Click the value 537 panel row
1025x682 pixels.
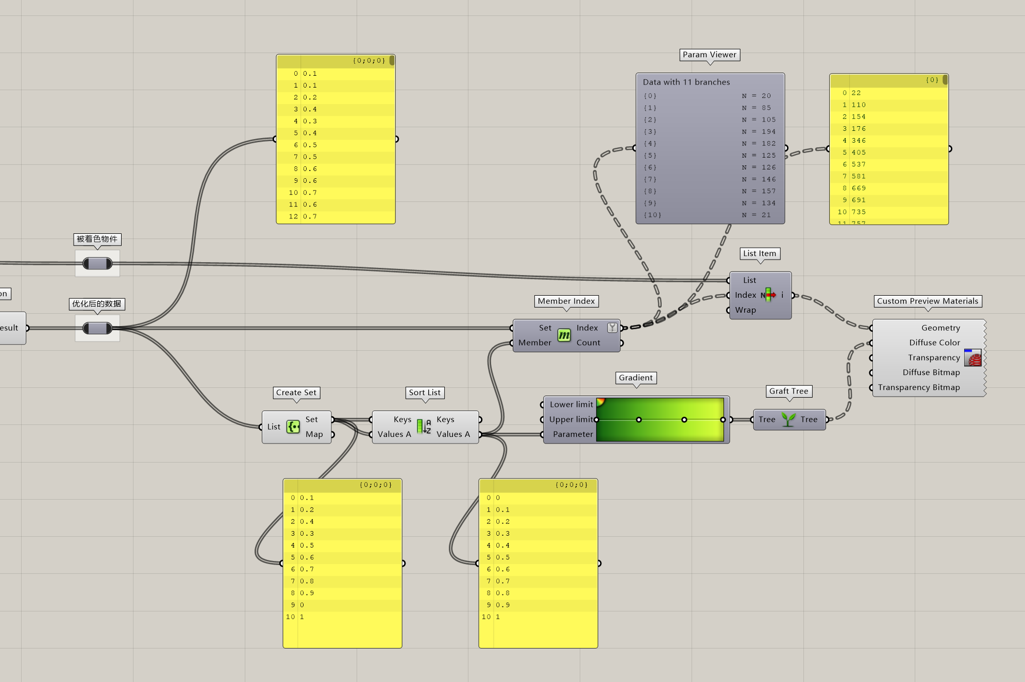(889, 164)
